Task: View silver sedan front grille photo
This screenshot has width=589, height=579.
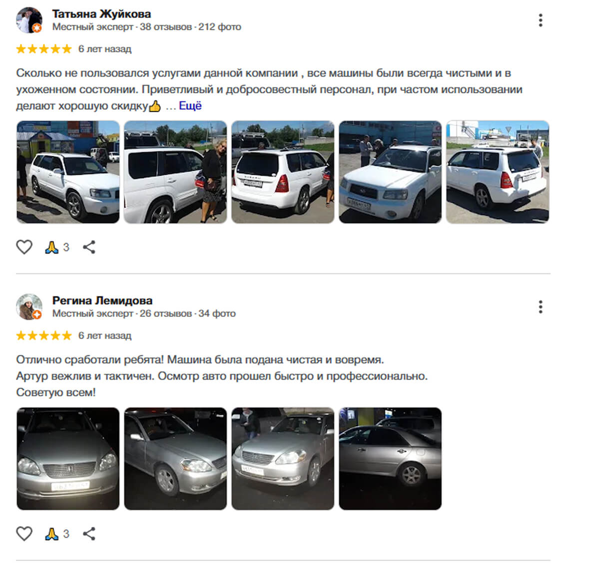Action: point(68,459)
